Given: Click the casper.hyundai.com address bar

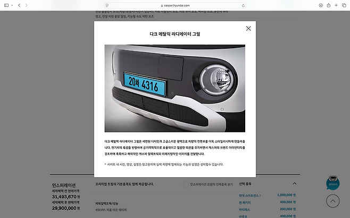Looking at the screenshot, I should 175,5.
